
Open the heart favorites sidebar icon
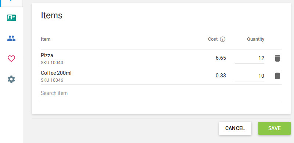tap(11, 59)
